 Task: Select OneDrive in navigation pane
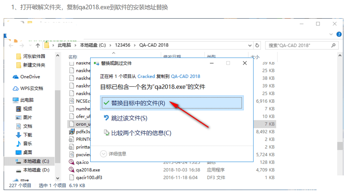coord(26,77)
